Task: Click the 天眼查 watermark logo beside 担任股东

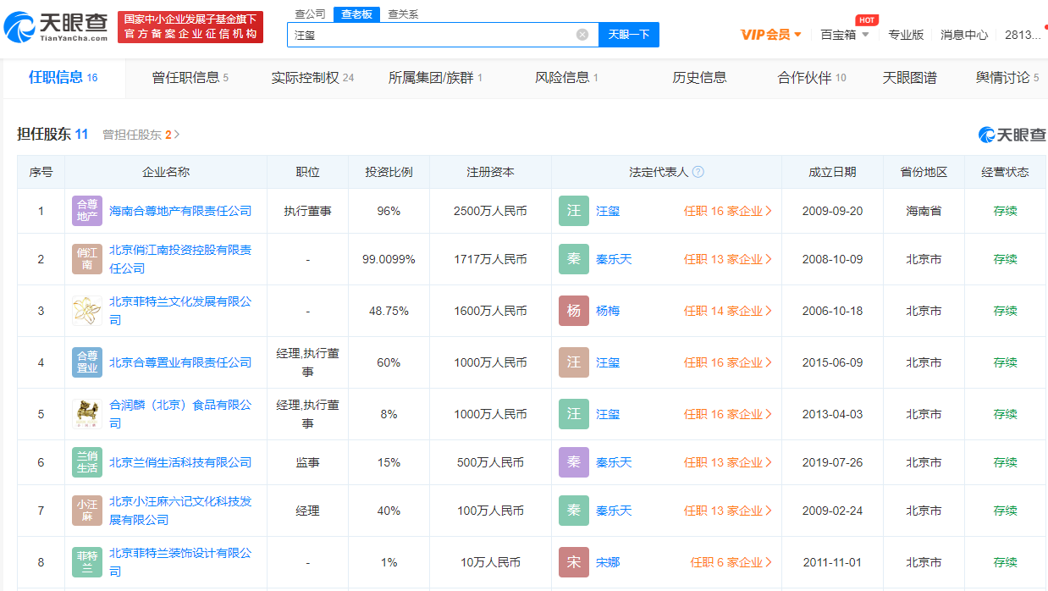Action: click(1012, 135)
